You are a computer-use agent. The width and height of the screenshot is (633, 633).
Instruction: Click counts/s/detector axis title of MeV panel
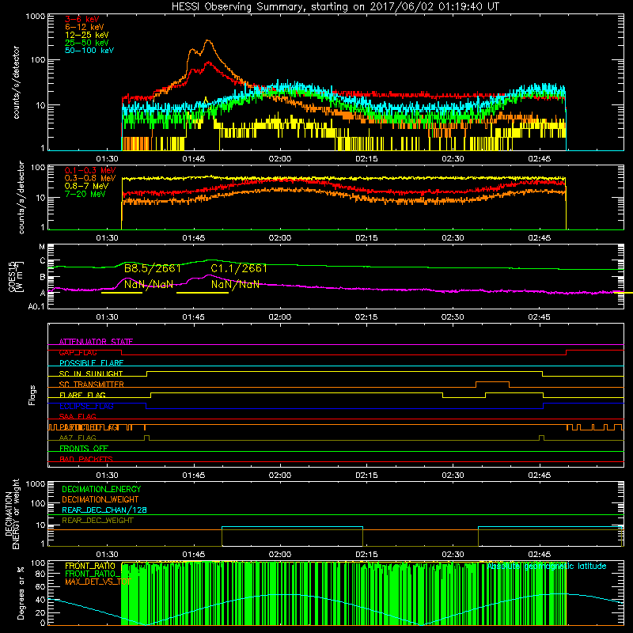tap(21, 197)
